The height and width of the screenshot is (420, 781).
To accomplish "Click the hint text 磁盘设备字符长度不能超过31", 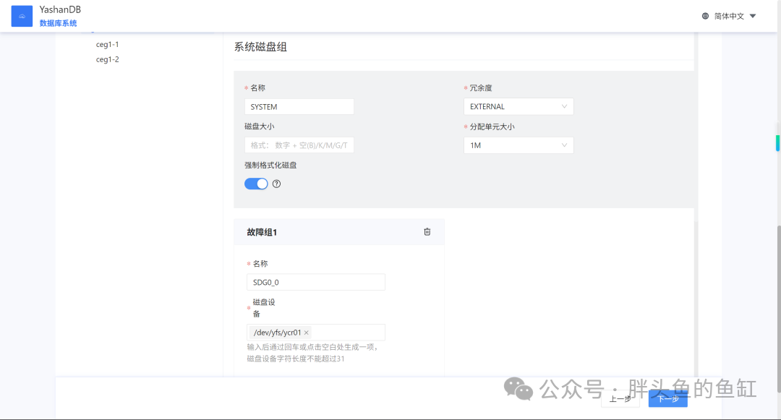I will [296, 359].
